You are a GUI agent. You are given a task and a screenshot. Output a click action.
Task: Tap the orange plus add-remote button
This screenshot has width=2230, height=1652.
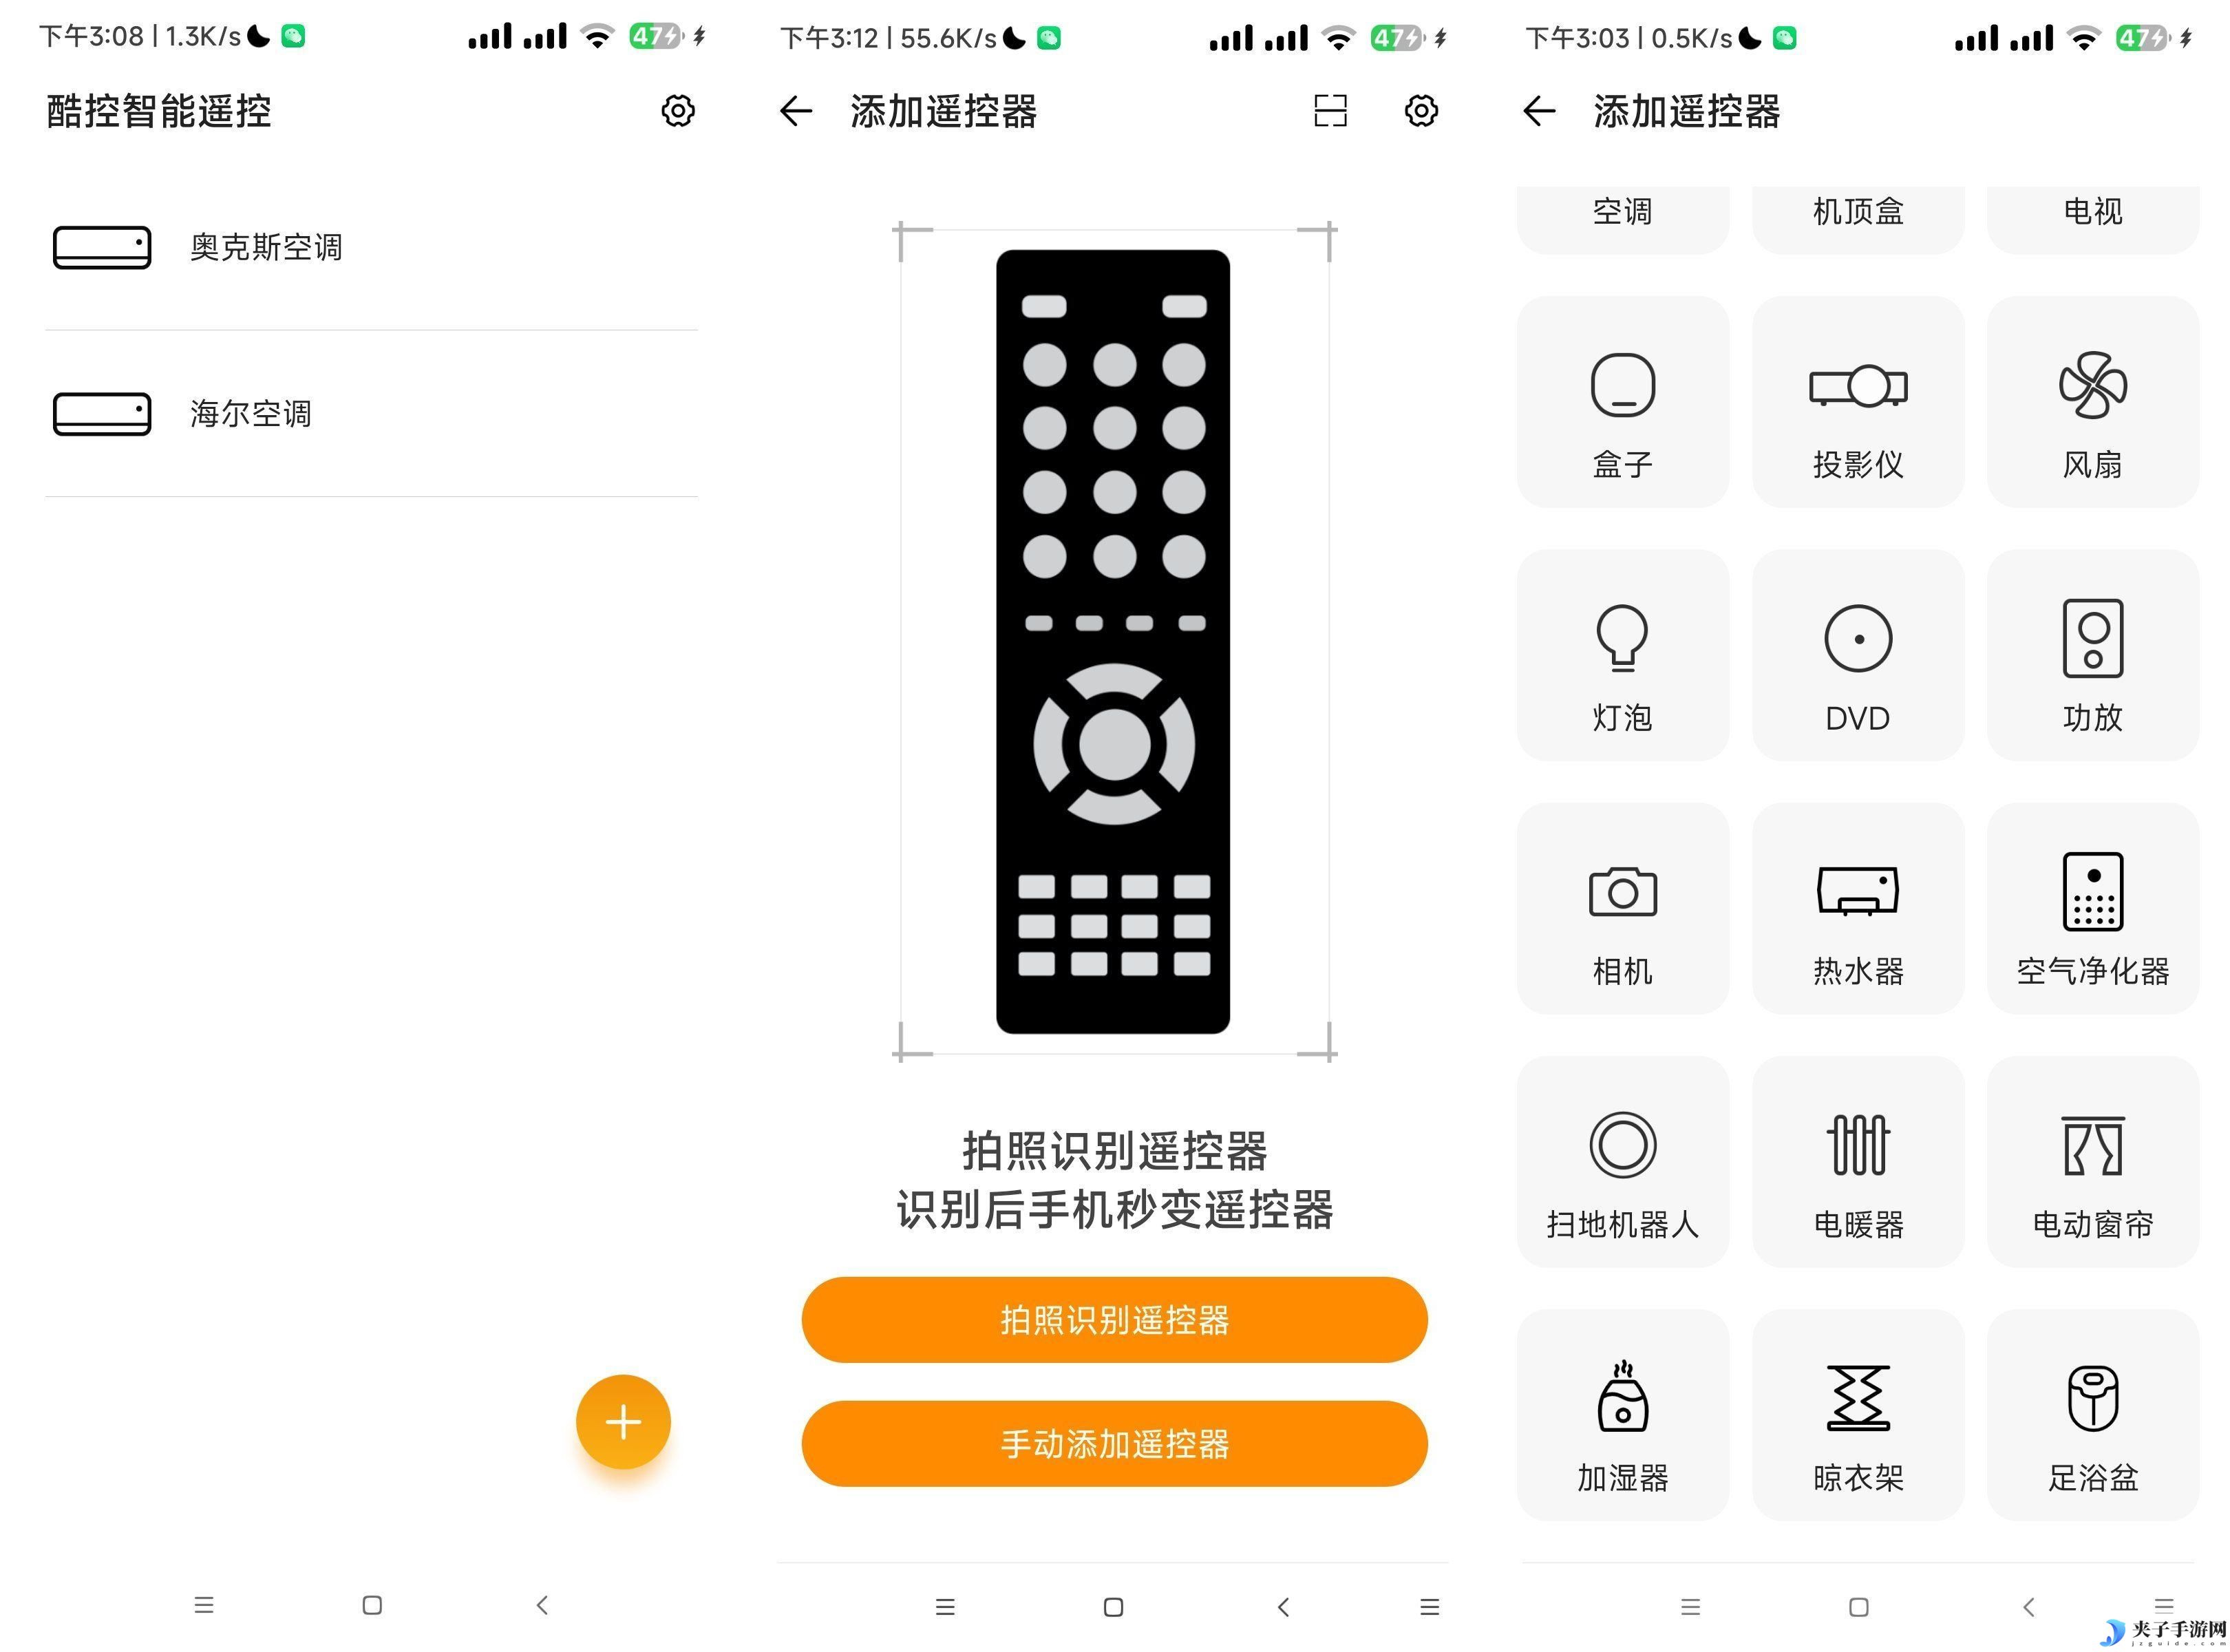pyautogui.click(x=622, y=1421)
